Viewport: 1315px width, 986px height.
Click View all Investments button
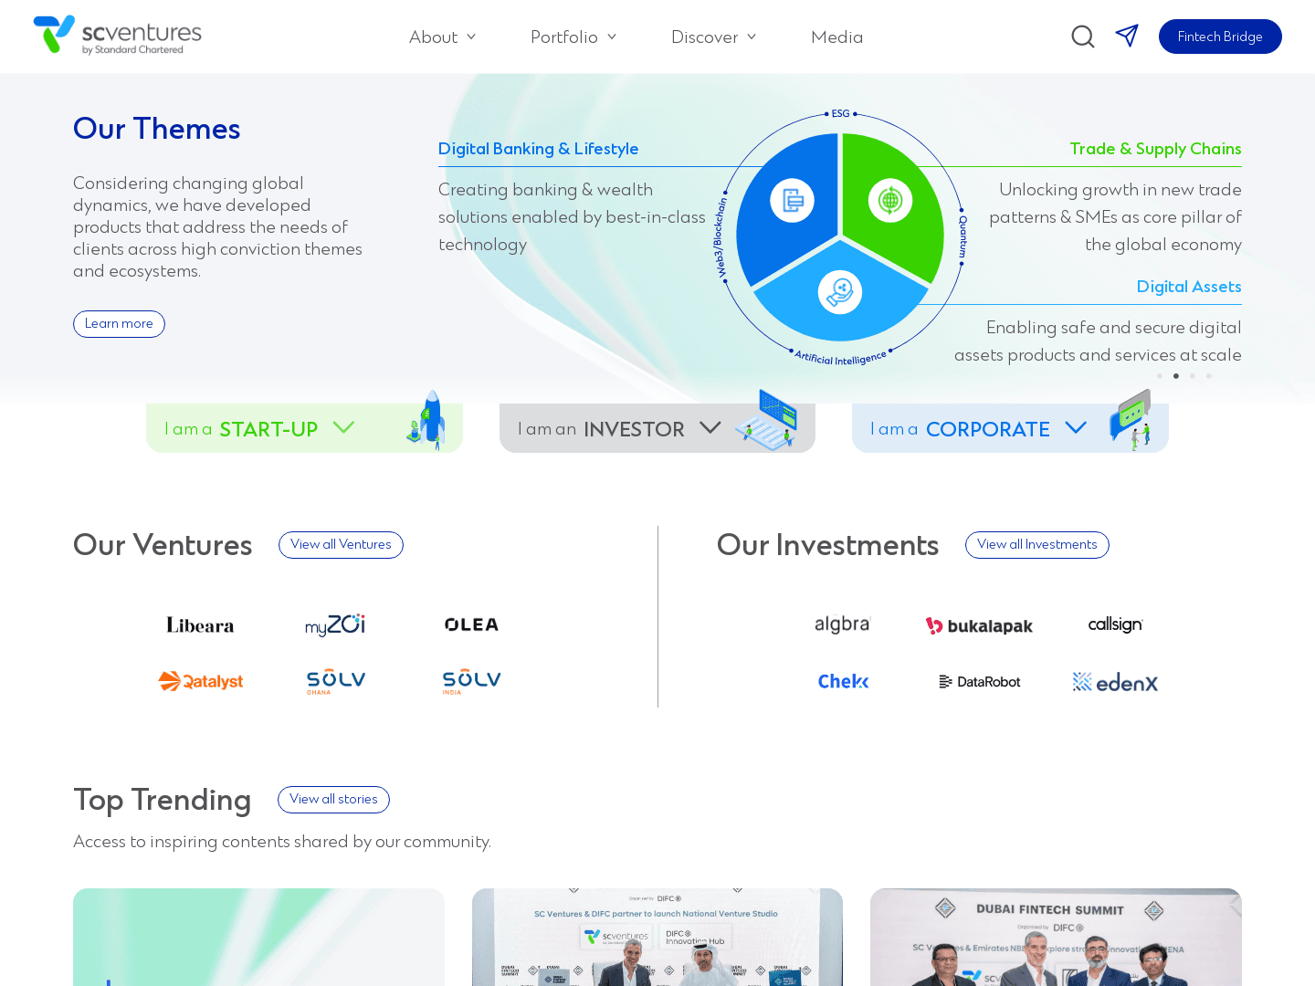1036,545
